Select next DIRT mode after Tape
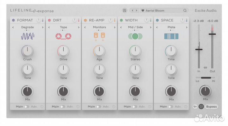 tap(79, 27)
